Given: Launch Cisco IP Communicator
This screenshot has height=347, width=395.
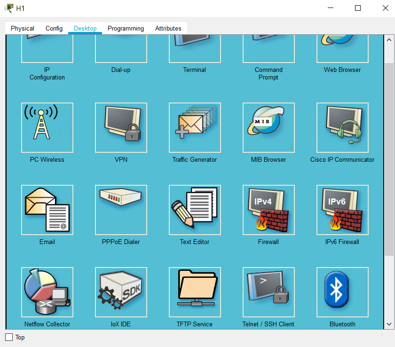Looking at the screenshot, I should pyautogui.click(x=342, y=128).
